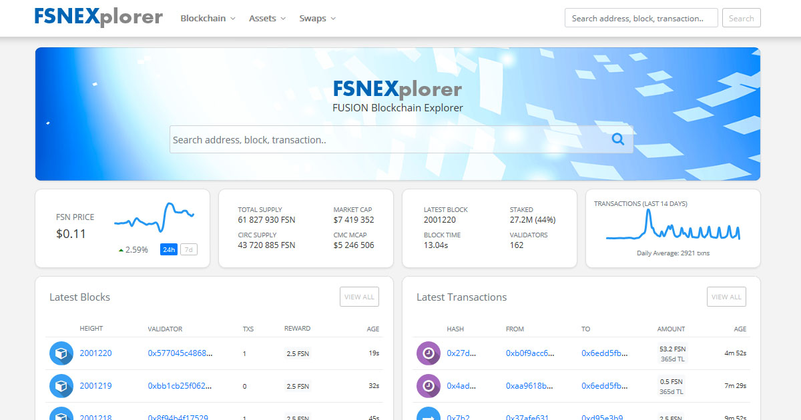Open the Swaps dropdown menu

(x=317, y=19)
